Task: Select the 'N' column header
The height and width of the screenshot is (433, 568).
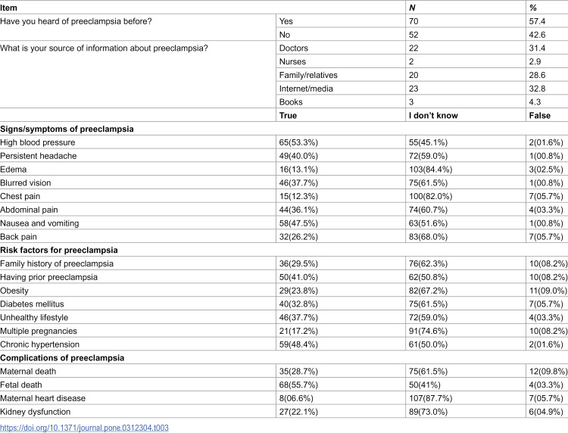Action: [412, 8]
